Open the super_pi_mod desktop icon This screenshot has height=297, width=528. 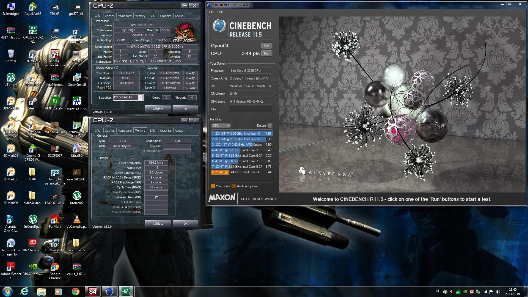pos(77,103)
